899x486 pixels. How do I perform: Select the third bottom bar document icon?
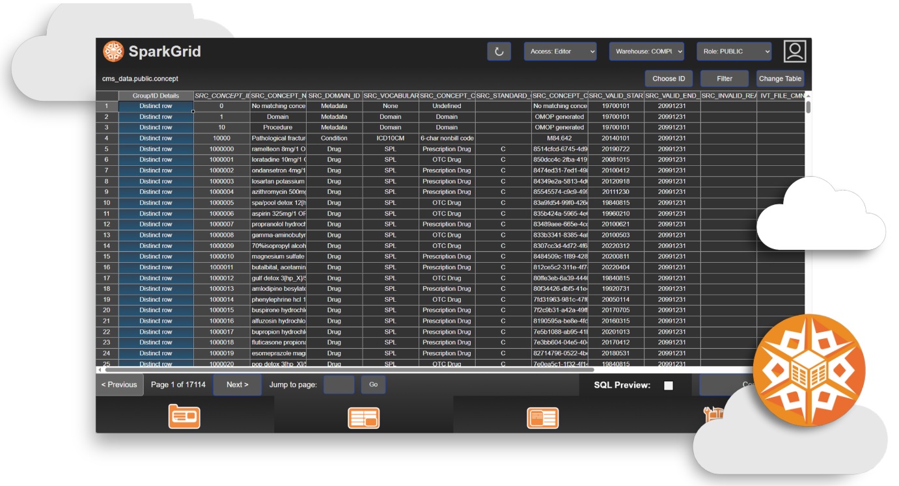click(x=542, y=418)
